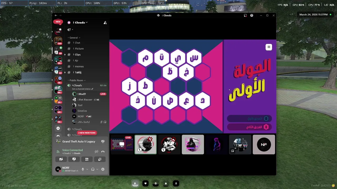Select the green-outlined speaking participant tile
The width and height of the screenshot is (337, 189).
[x=146, y=144]
